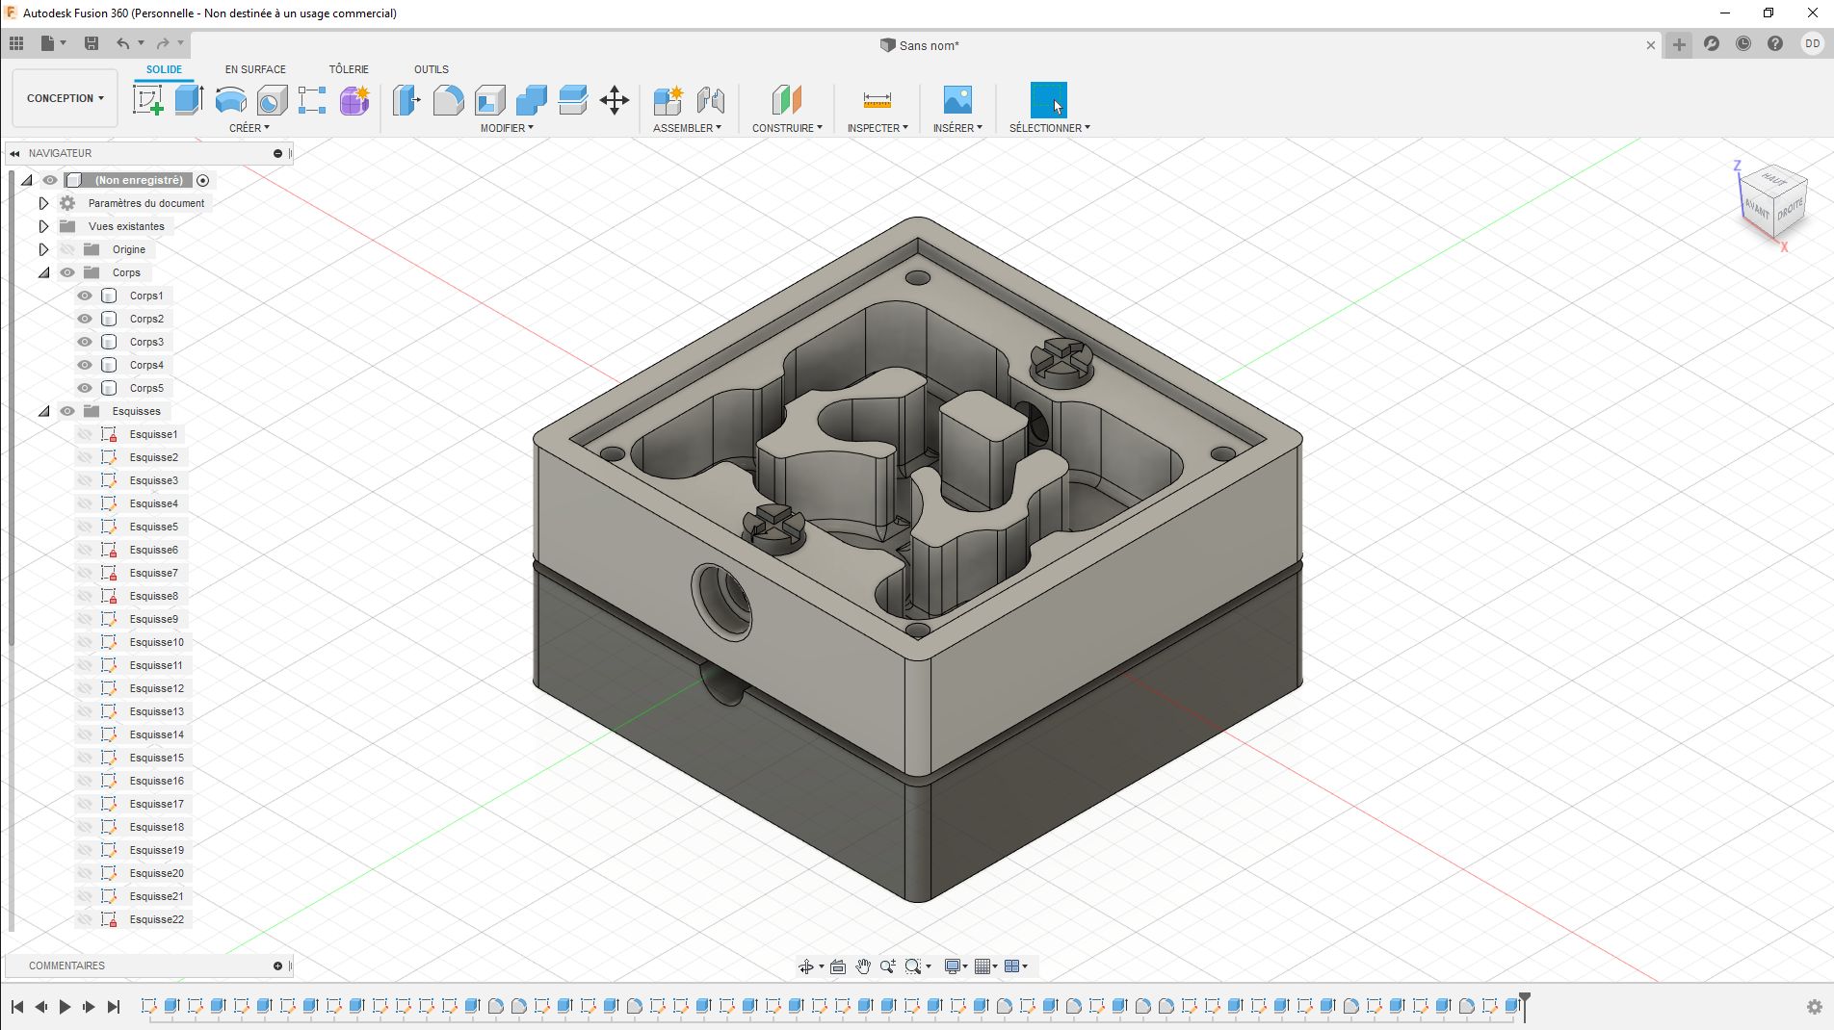Open the MODIFIER menu
Screen dimensions: 1834x1030
507,128
